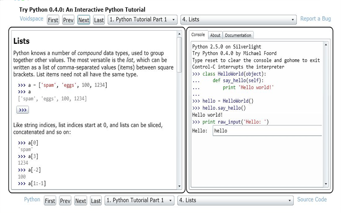The height and width of the screenshot is (213, 341).
Task: Open the Source Code link
Action: [312, 199]
